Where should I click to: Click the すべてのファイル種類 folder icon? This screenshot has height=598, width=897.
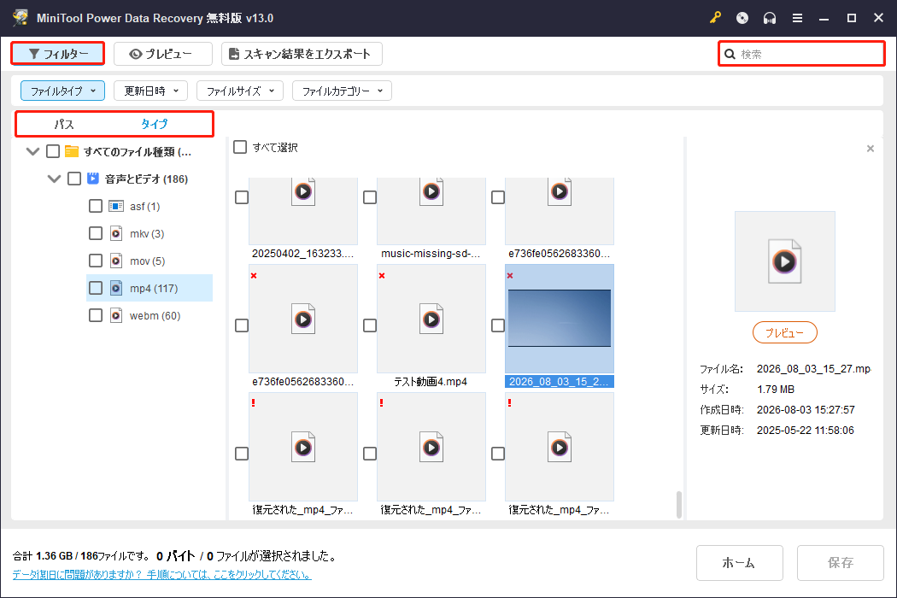point(72,151)
